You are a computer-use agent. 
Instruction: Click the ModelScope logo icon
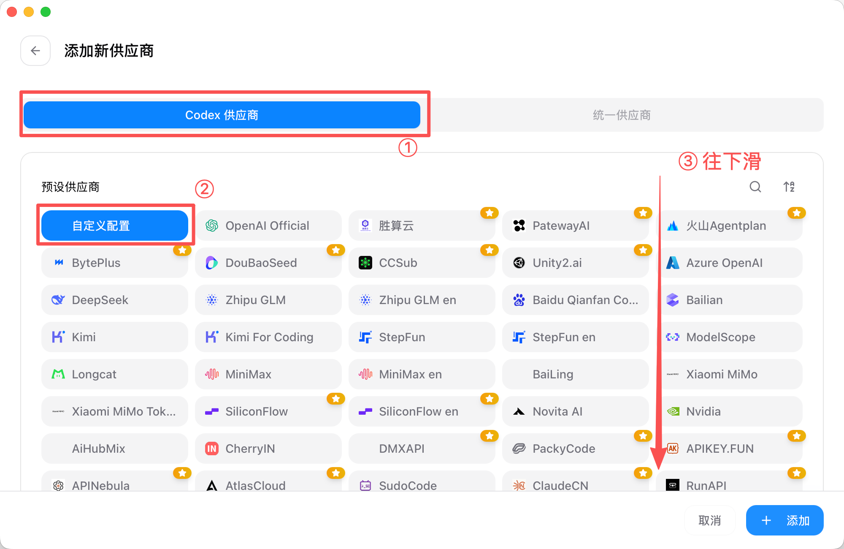[x=673, y=337]
